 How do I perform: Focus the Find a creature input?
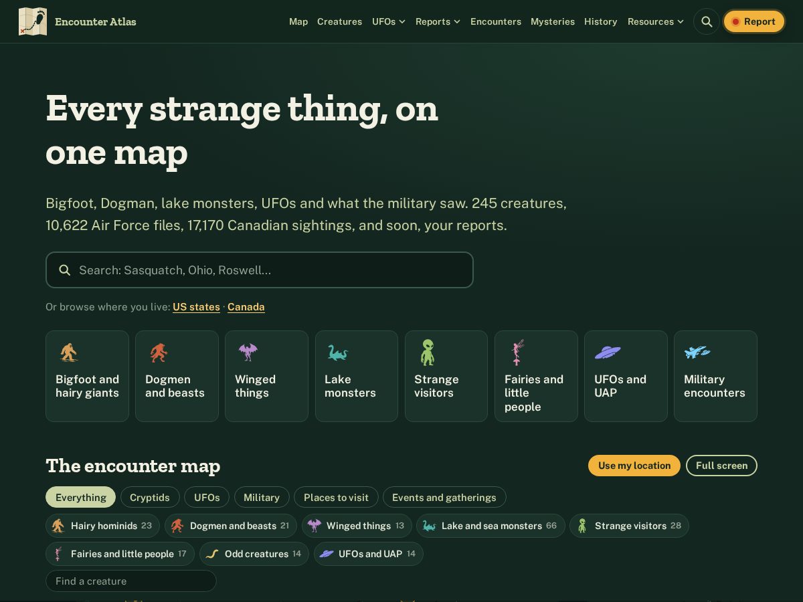(x=131, y=581)
